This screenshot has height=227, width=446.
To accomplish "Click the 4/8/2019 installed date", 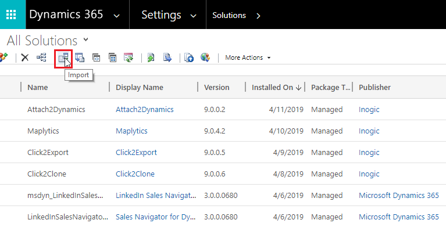I will coord(288,174).
